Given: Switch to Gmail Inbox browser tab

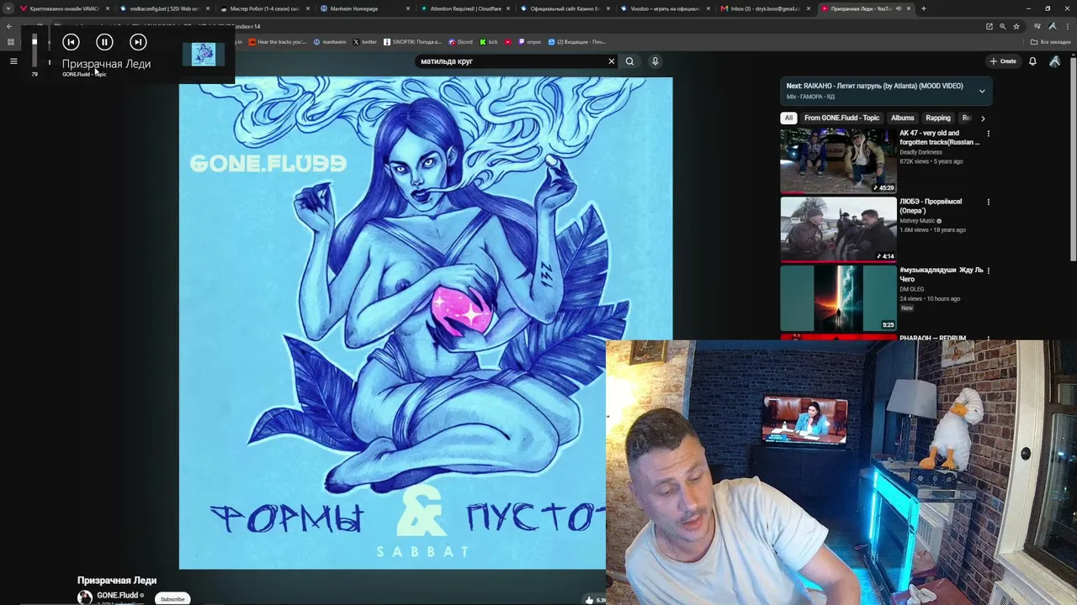Looking at the screenshot, I should (x=766, y=8).
